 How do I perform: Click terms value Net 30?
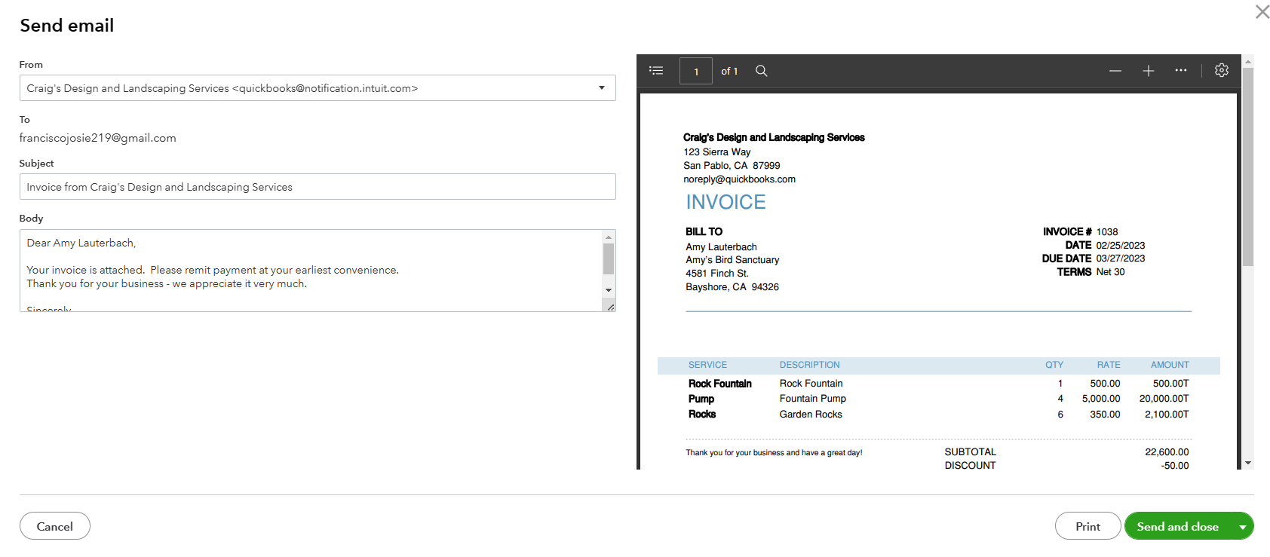pos(1110,272)
